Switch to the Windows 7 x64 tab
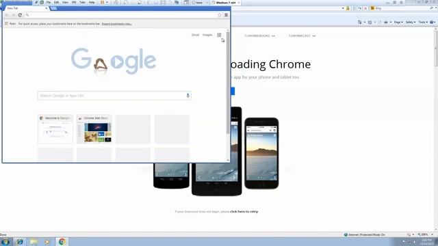This screenshot has height=246, width=438. 226,3
